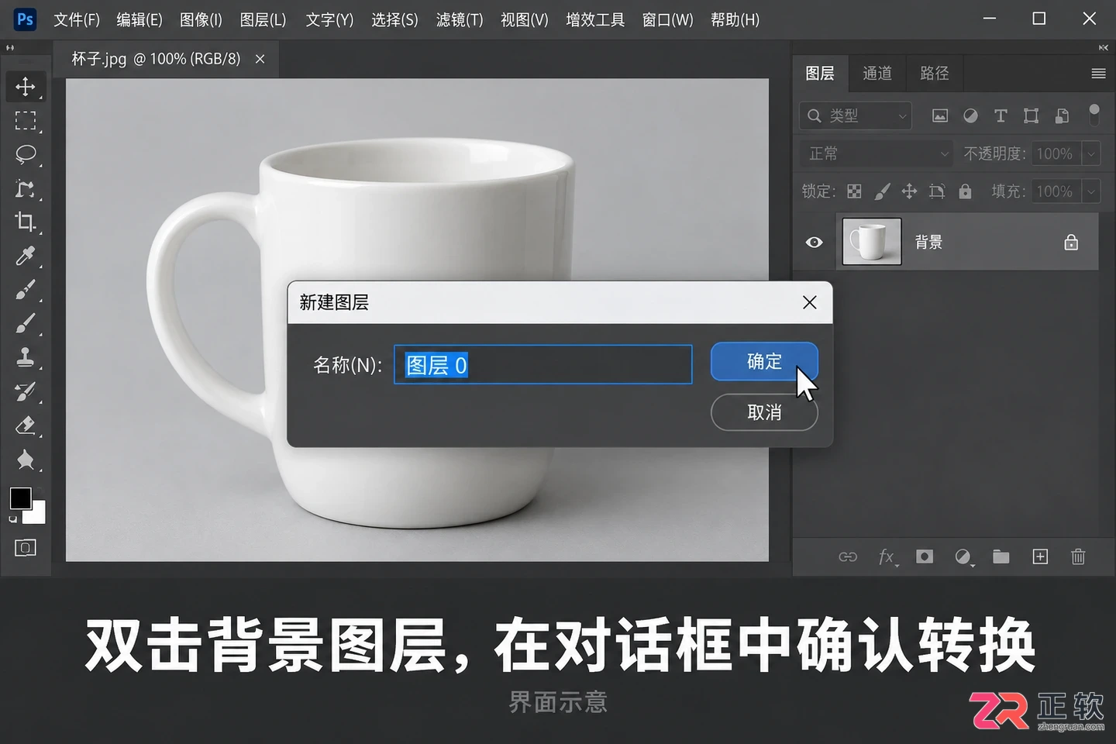Screen dimensions: 1116x744
Task: Open the 正常 blend mode dropdown
Action: [877, 153]
